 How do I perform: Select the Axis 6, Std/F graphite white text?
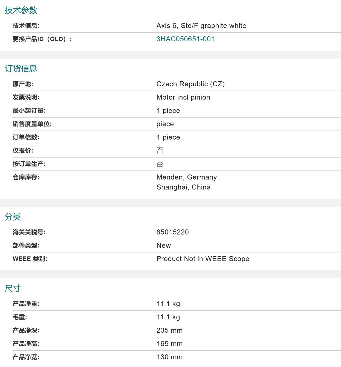coord(201,26)
